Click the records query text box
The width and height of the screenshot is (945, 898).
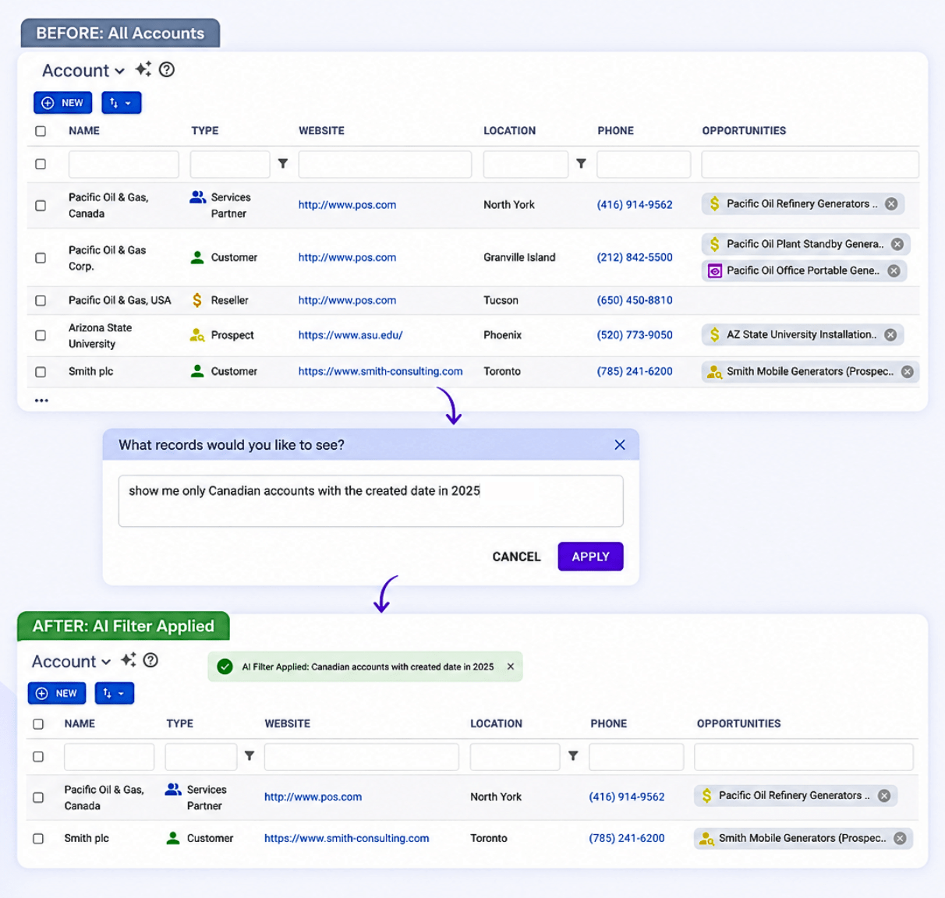(x=370, y=501)
